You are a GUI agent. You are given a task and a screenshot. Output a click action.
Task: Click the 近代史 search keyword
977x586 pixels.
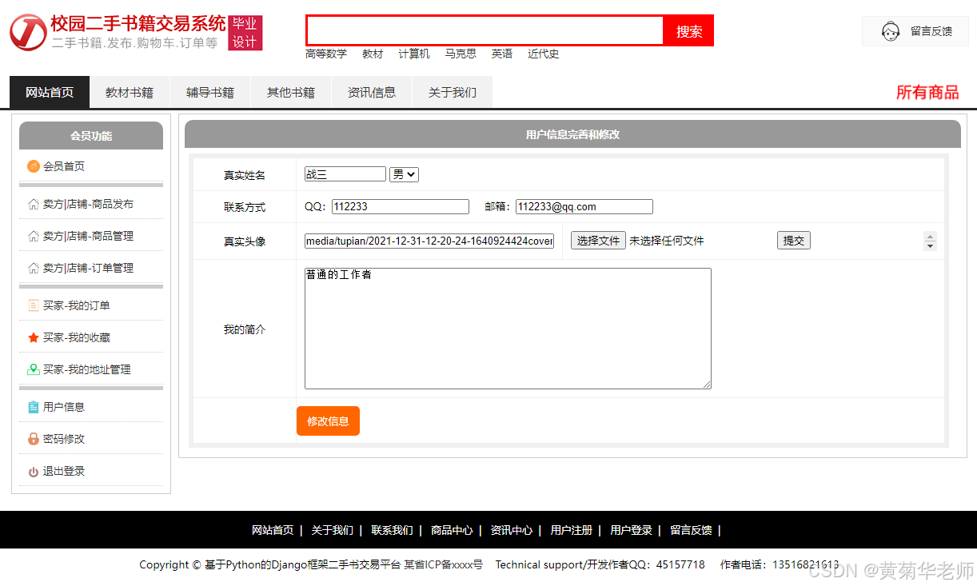coord(544,54)
